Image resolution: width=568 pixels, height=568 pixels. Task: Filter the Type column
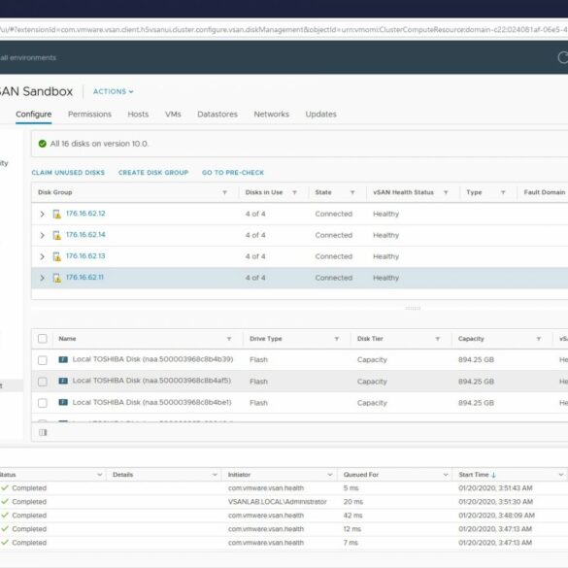pyautogui.click(x=503, y=192)
